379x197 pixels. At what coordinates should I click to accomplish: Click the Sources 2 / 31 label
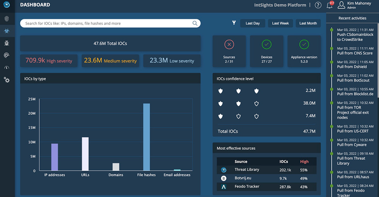coord(229,59)
